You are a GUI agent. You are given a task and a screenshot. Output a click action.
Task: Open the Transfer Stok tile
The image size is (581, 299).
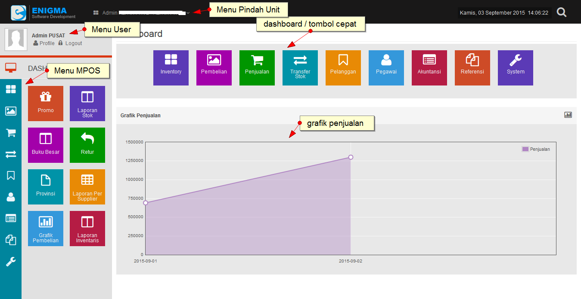(300, 68)
